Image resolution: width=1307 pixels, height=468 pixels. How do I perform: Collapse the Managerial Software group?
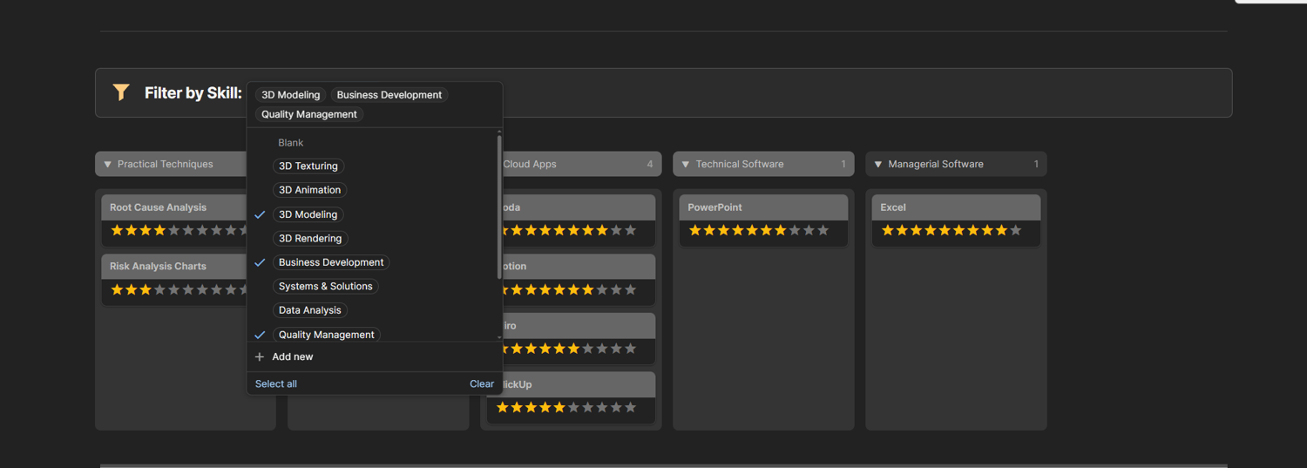click(878, 164)
